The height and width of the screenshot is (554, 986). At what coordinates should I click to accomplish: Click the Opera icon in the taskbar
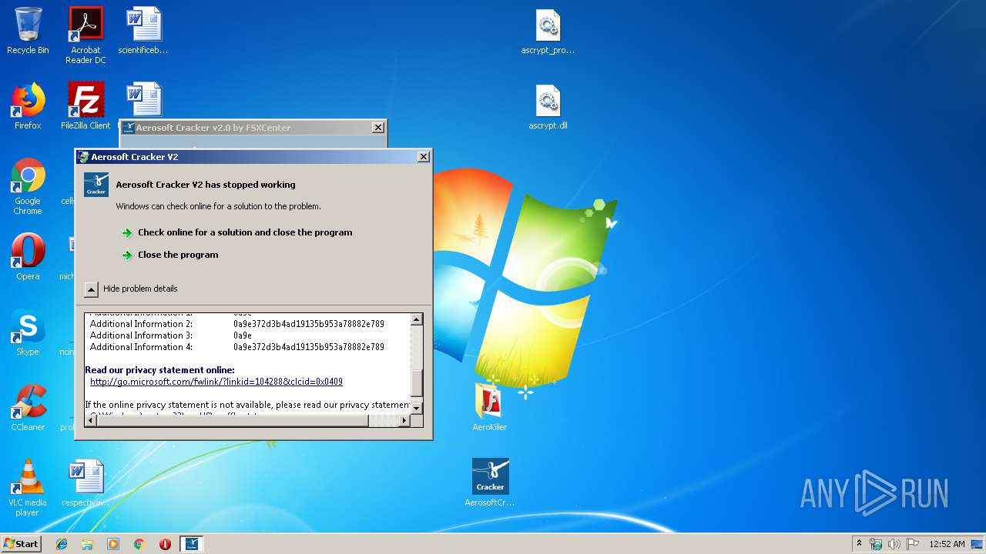click(165, 544)
